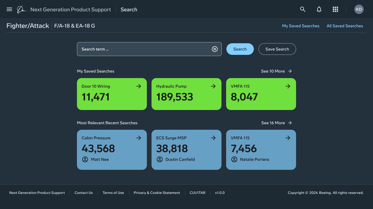Open green VMFA 115 card arrow
This screenshot has width=373, height=209.
pos(288,86)
